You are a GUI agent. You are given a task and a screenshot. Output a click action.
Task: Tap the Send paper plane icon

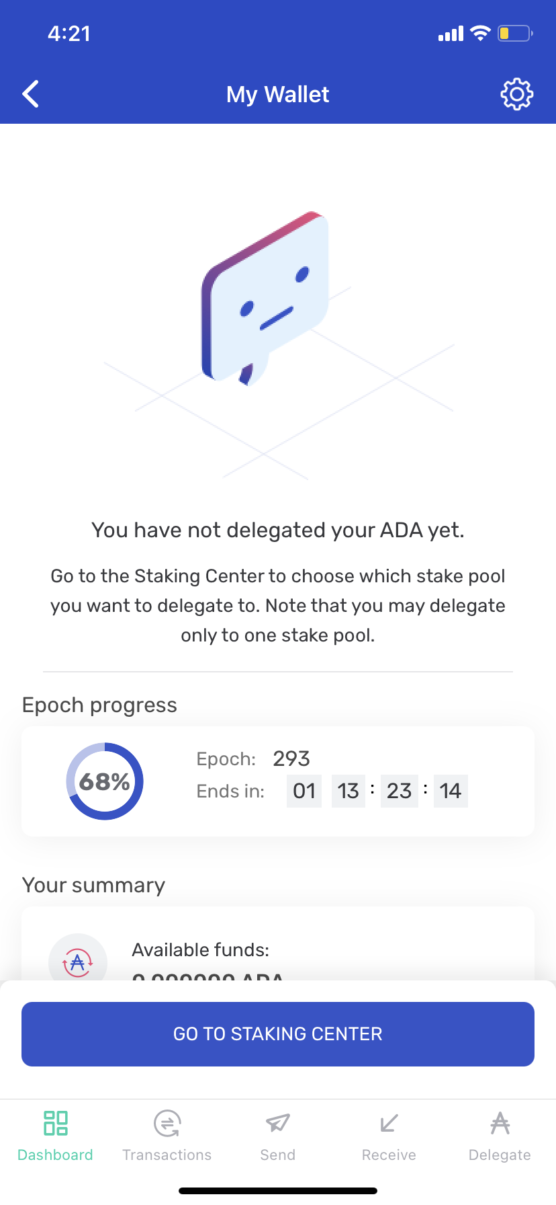click(277, 1123)
